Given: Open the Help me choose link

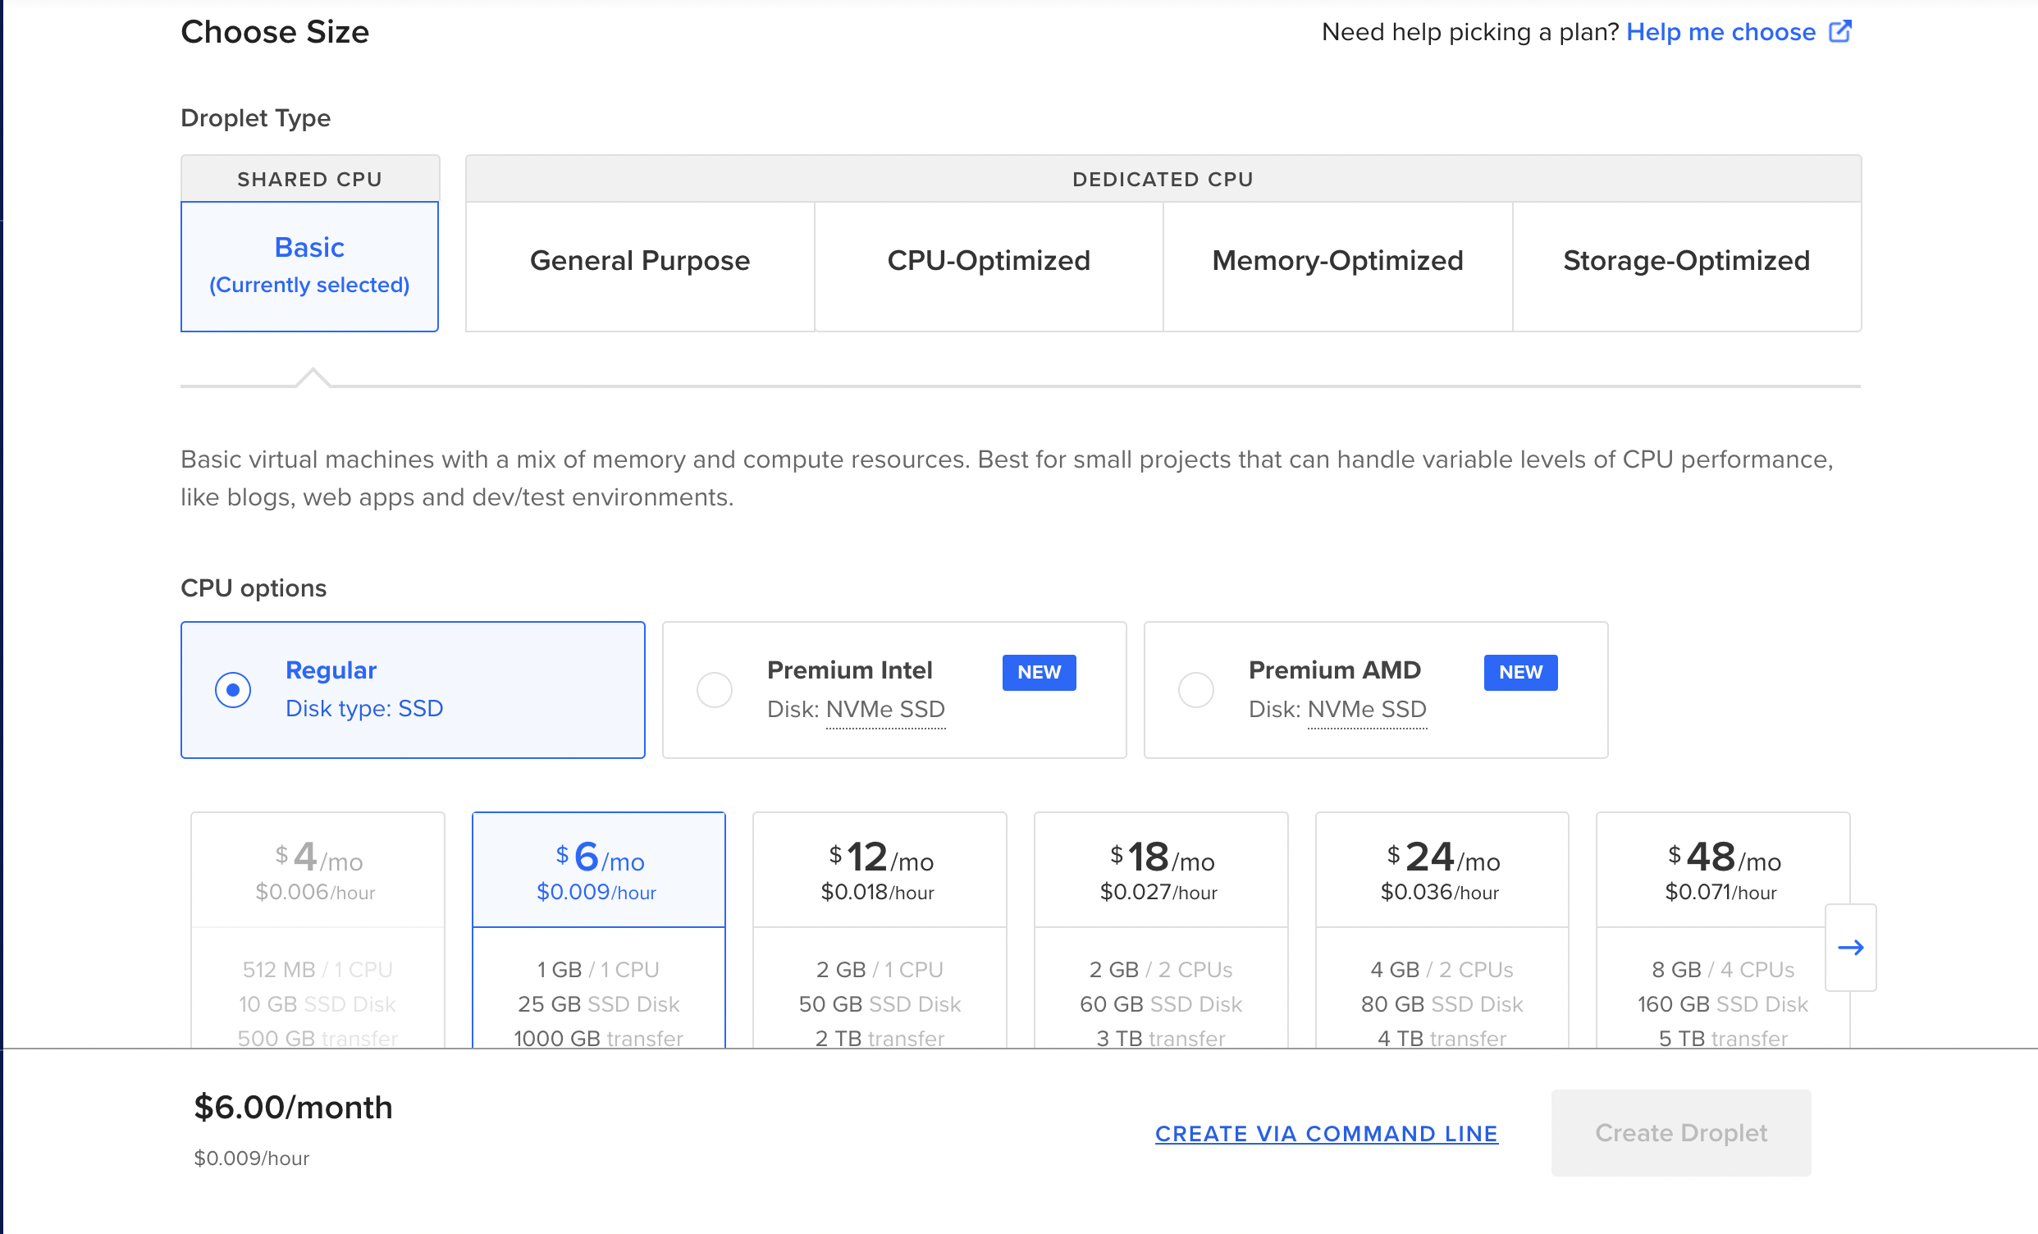Looking at the screenshot, I should [1720, 31].
